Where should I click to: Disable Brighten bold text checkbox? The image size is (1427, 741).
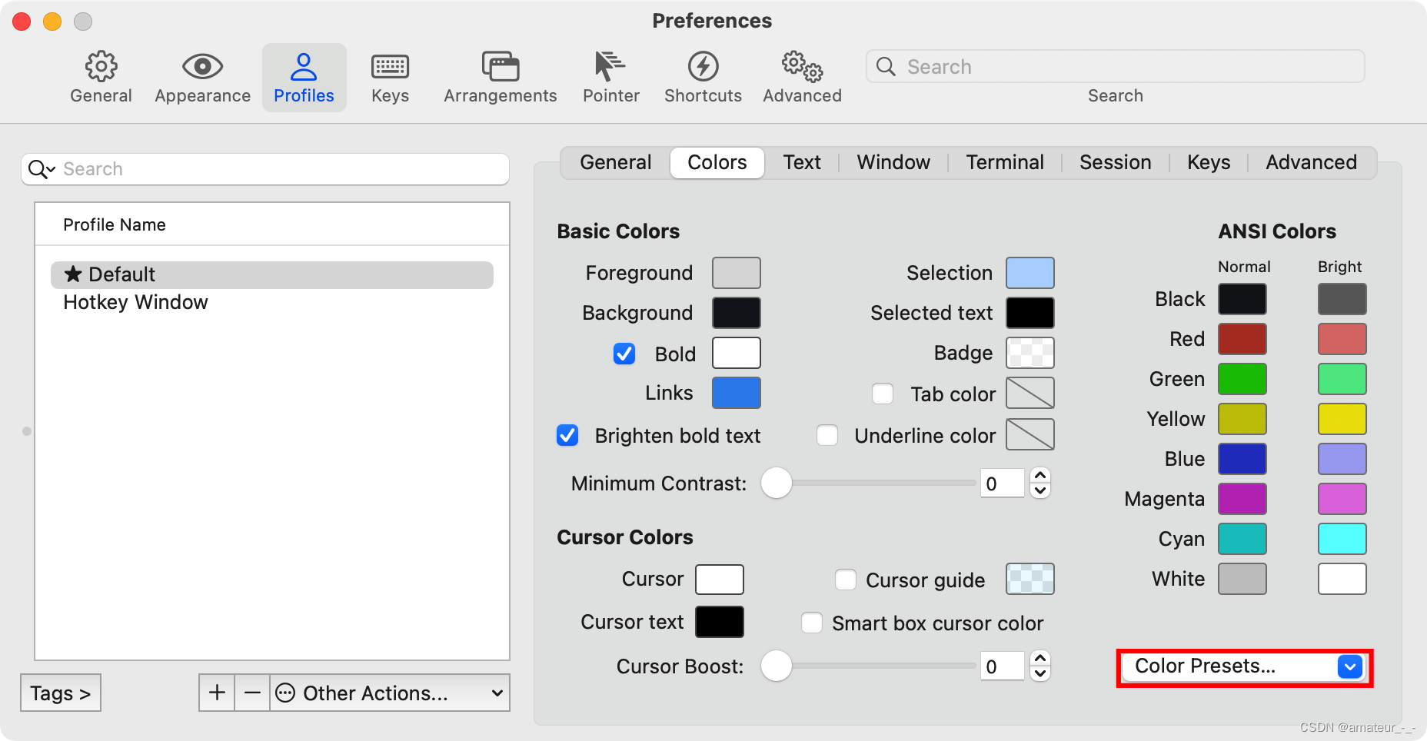point(567,435)
